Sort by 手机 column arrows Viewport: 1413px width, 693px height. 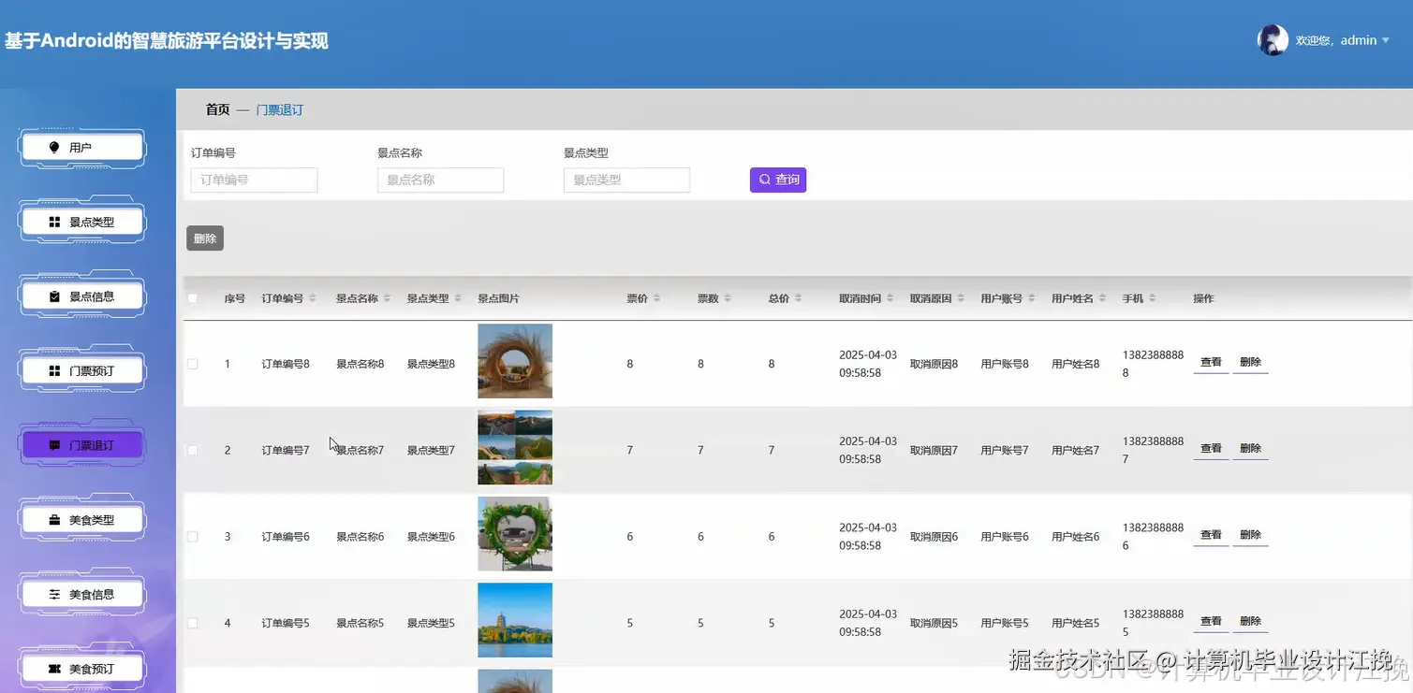[1153, 298]
